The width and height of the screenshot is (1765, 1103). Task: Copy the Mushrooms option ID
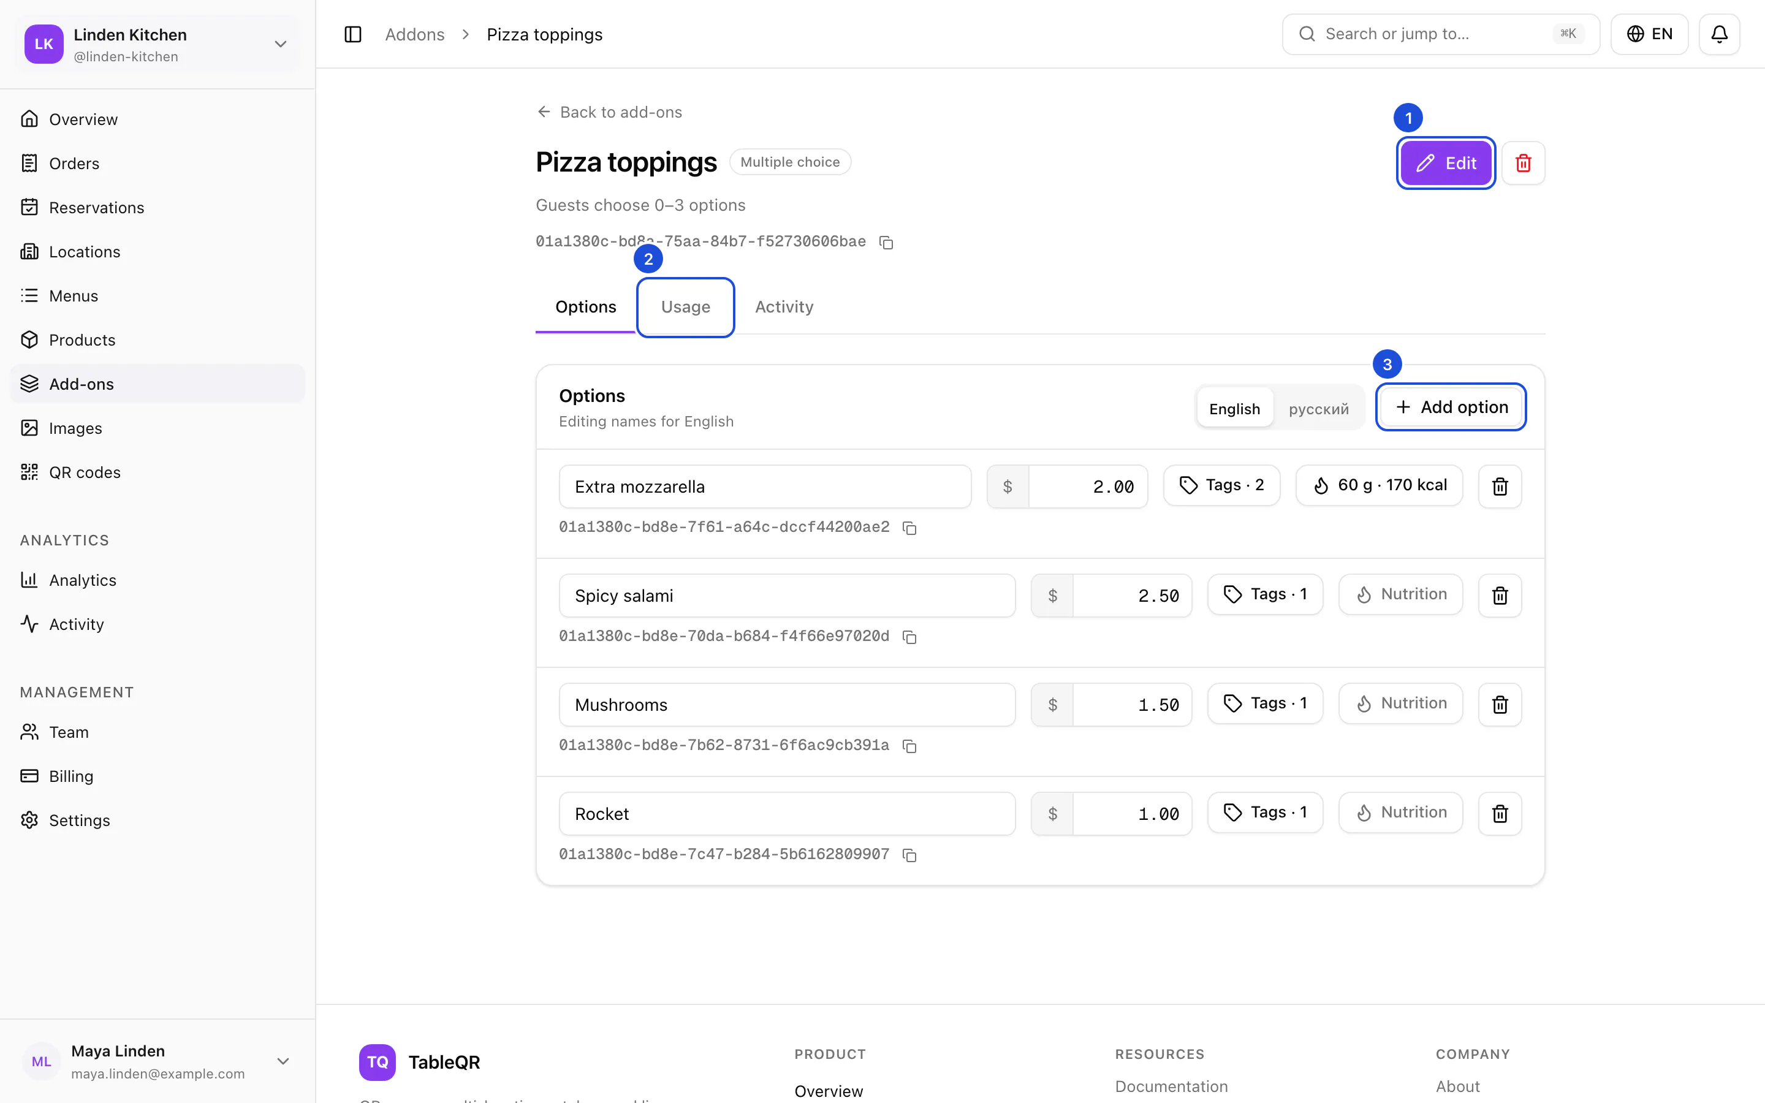(909, 746)
